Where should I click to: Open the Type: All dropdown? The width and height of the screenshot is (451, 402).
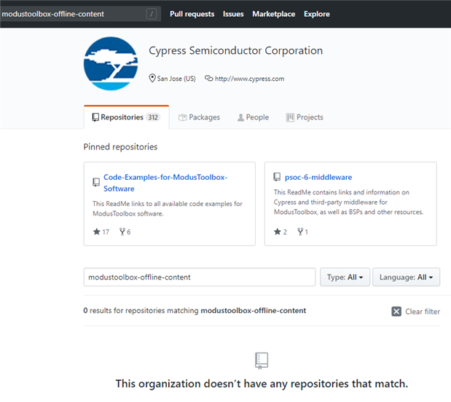tap(345, 277)
